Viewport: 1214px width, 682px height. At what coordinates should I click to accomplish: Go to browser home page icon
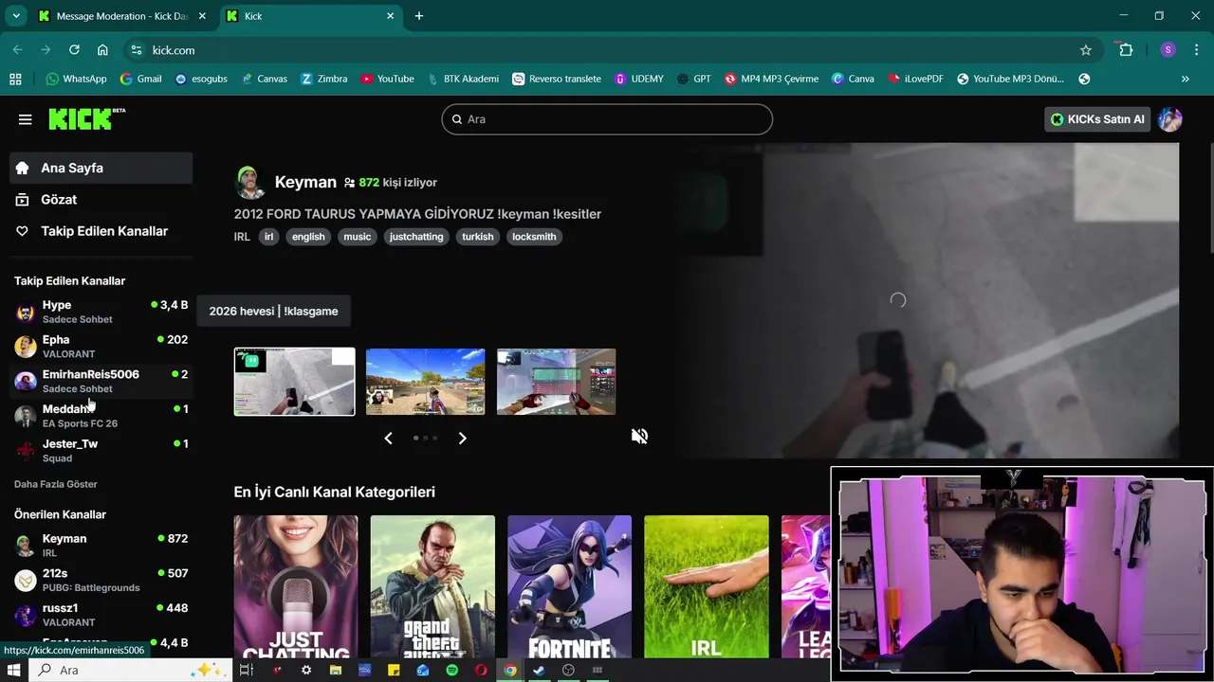102,50
